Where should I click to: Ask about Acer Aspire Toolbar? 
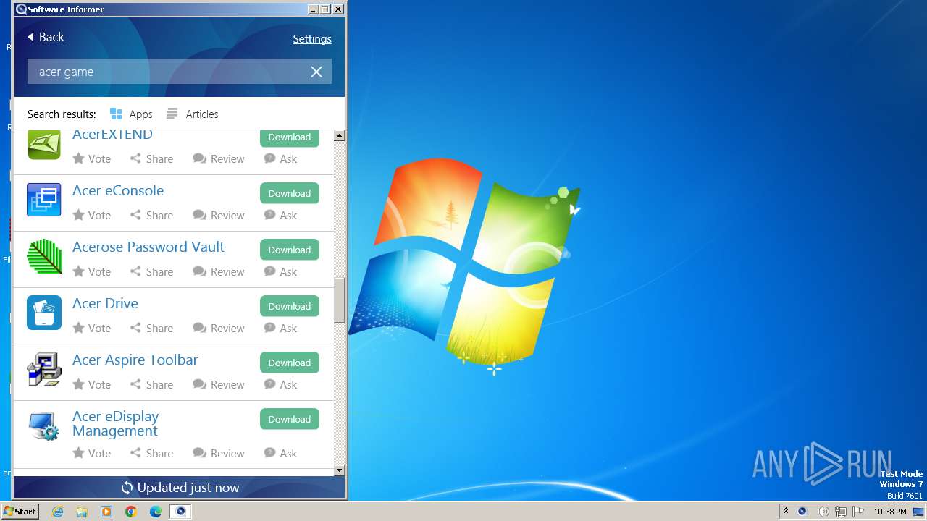[280, 384]
